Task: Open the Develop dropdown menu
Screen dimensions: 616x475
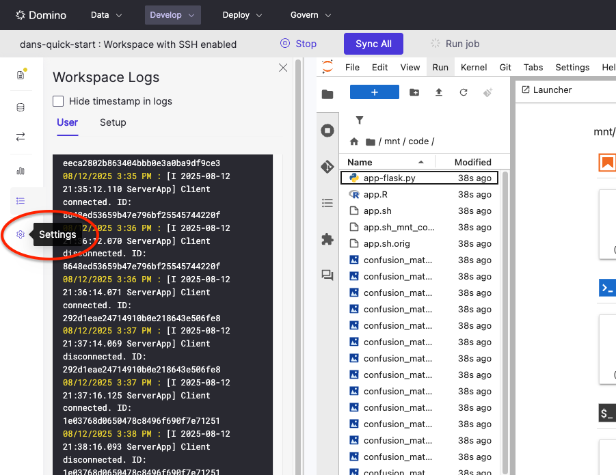Action: 172,15
